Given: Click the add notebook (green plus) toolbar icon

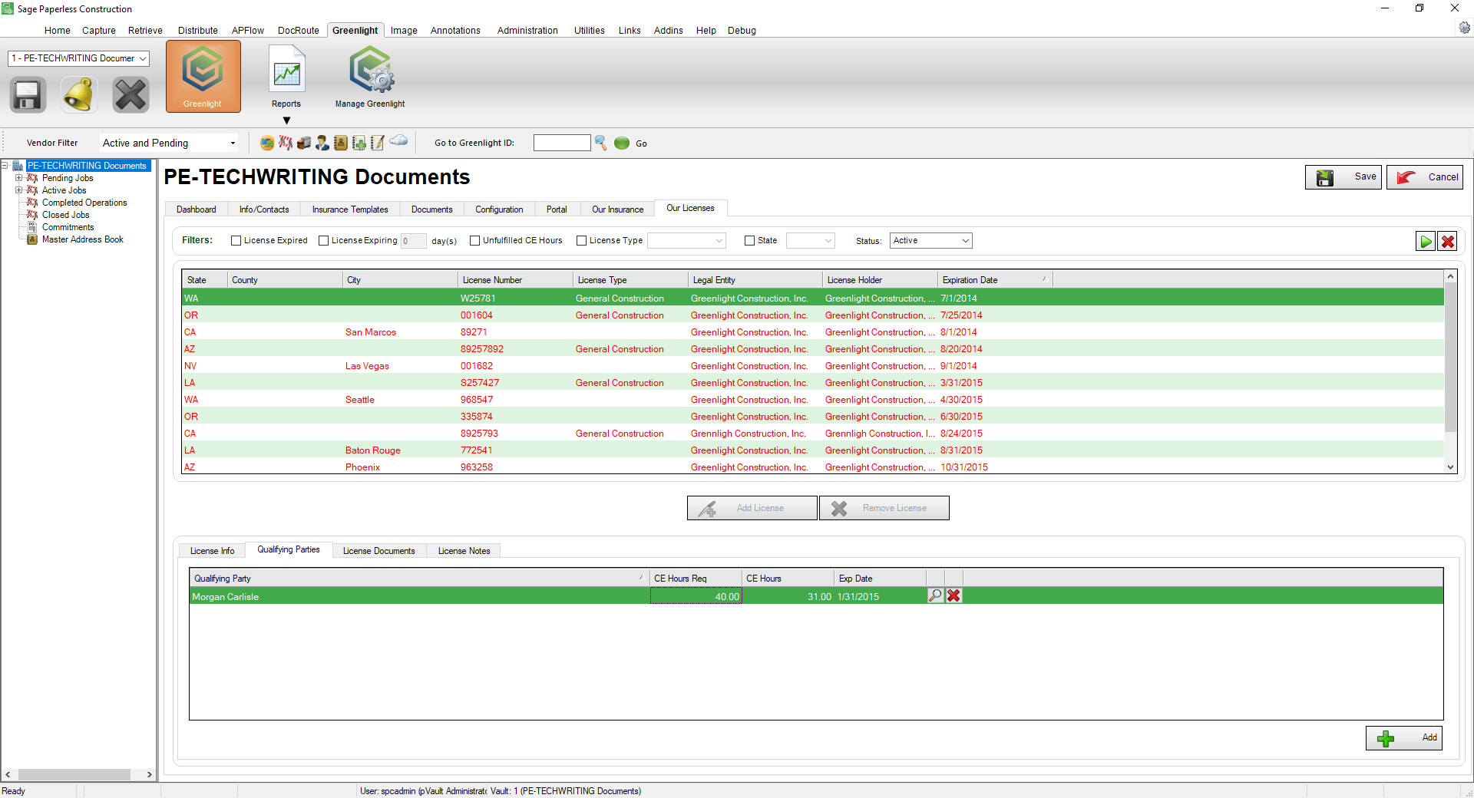Looking at the screenshot, I should 359,143.
